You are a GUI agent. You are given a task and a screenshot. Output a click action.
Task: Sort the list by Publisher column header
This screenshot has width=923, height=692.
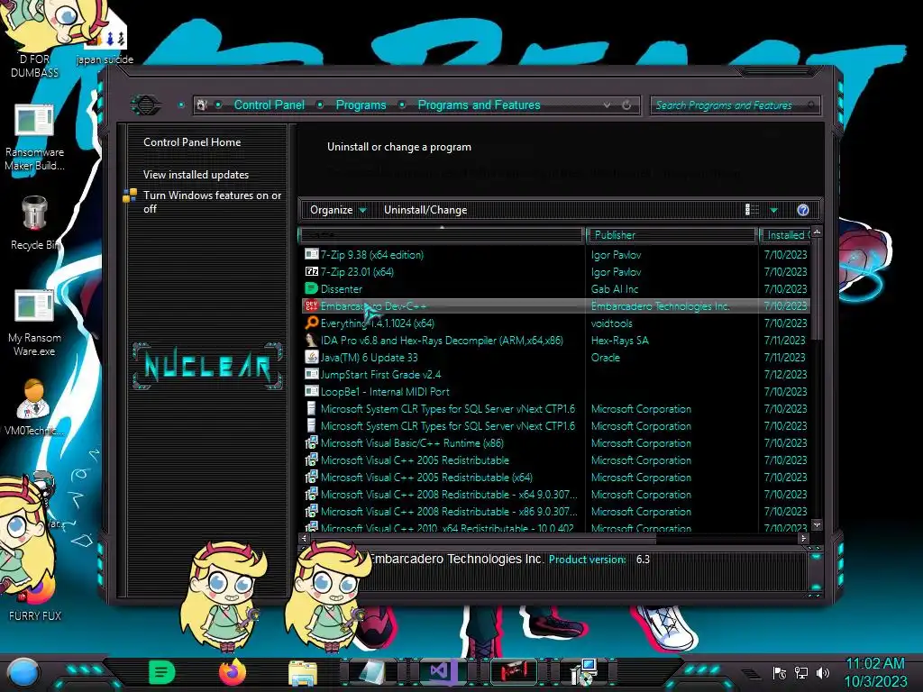click(x=671, y=235)
